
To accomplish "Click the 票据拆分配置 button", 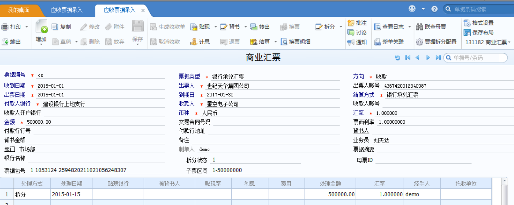I will (436, 42).
